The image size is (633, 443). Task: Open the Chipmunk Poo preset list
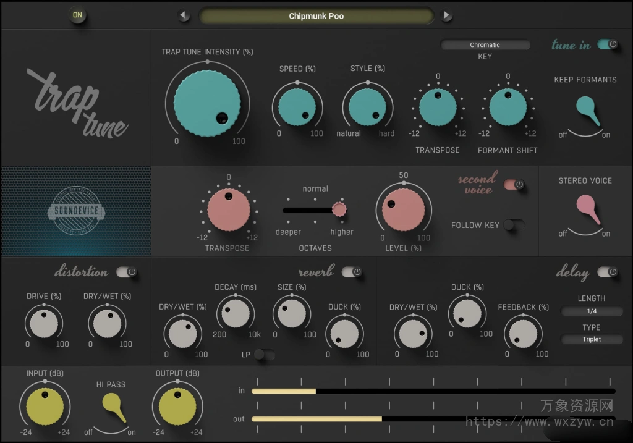point(316,15)
